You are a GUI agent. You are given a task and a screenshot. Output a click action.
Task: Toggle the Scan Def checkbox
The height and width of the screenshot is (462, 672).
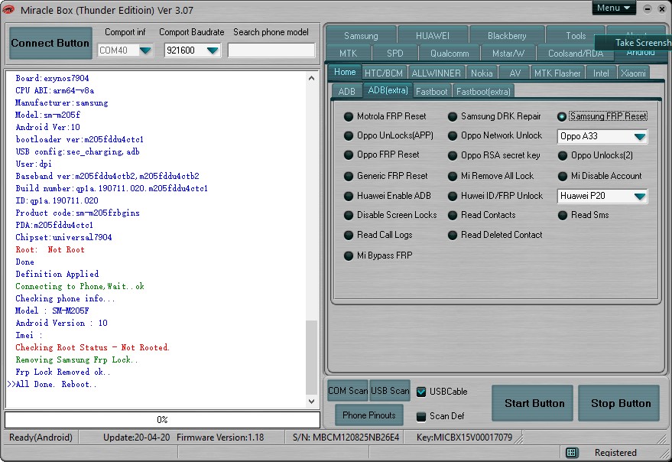click(x=421, y=416)
